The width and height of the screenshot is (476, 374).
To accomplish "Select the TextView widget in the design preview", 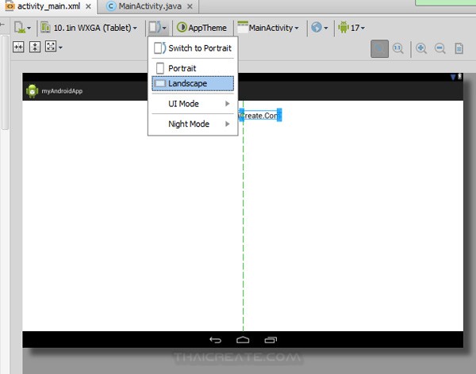I will point(260,115).
